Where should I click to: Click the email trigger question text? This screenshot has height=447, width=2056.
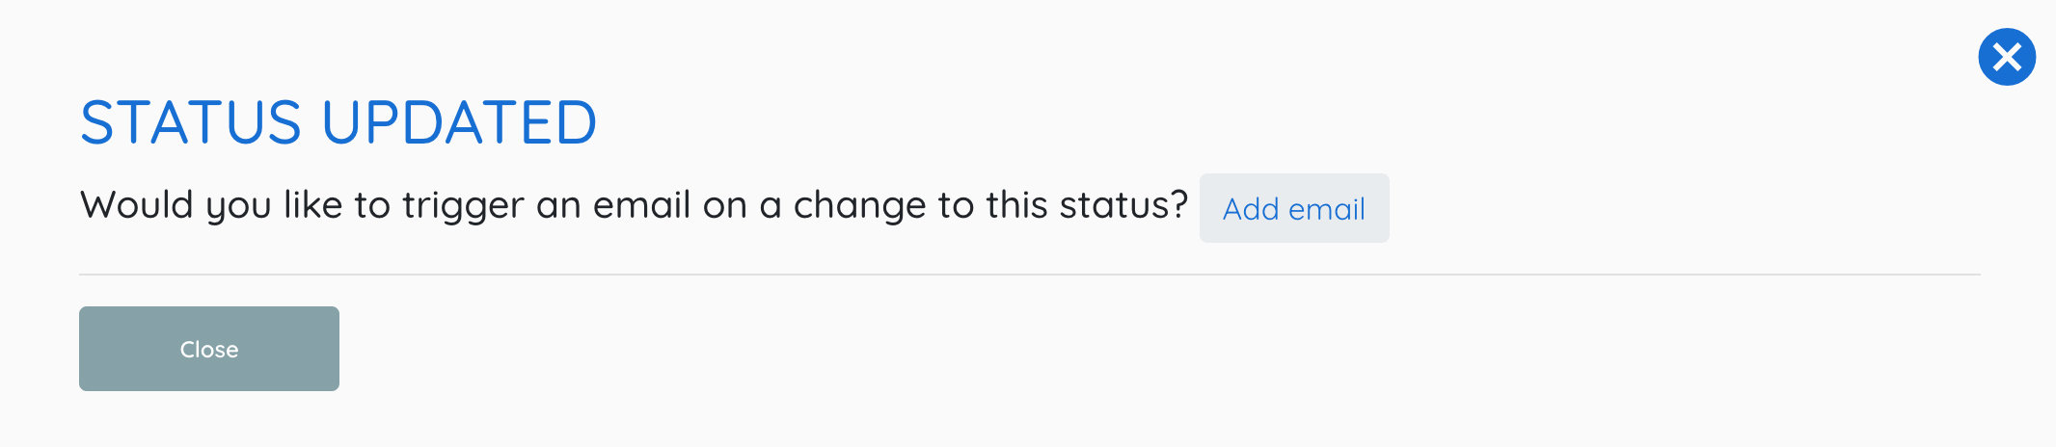click(634, 205)
